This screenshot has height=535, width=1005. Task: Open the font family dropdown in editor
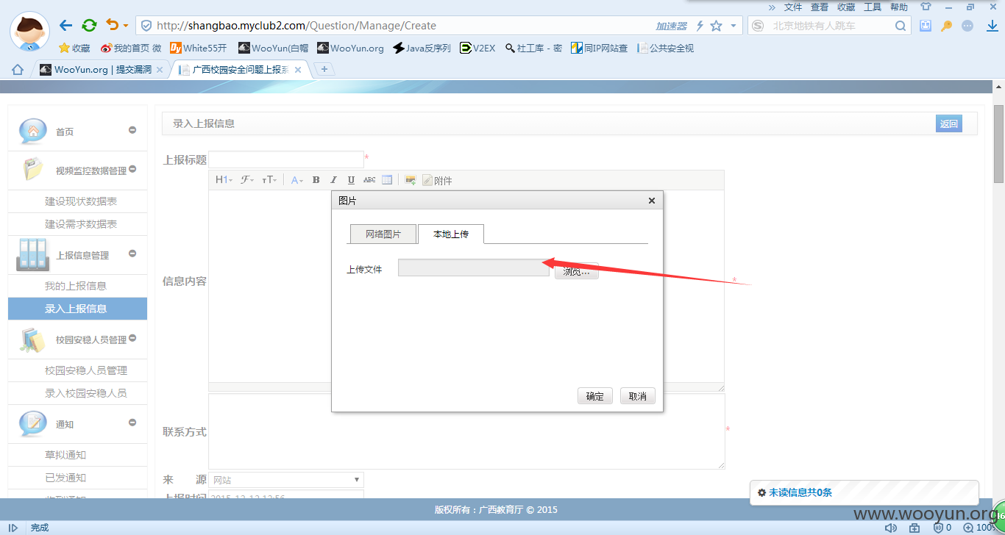(x=247, y=180)
